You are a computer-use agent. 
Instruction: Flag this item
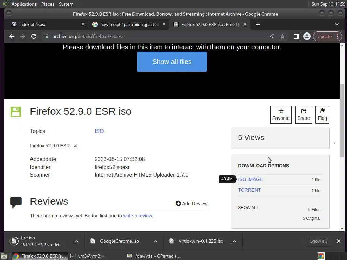(322, 115)
